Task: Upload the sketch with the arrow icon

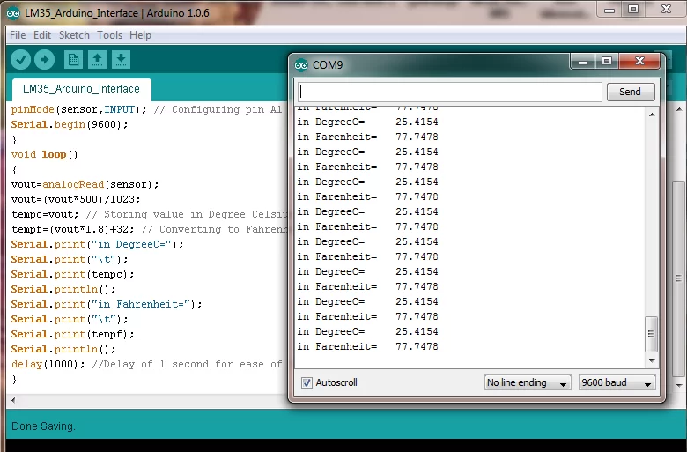Action: point(44,60)
